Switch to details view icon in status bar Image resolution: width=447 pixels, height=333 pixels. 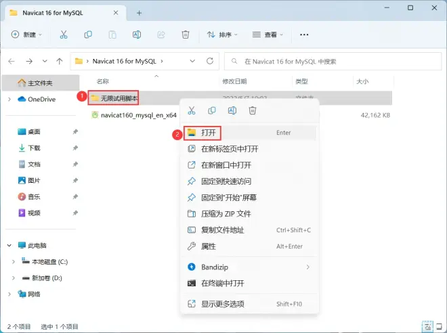(x=427, y=326)
